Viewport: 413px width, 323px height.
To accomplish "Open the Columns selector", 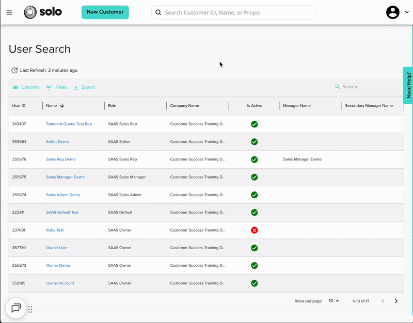I will coord(26,87).
